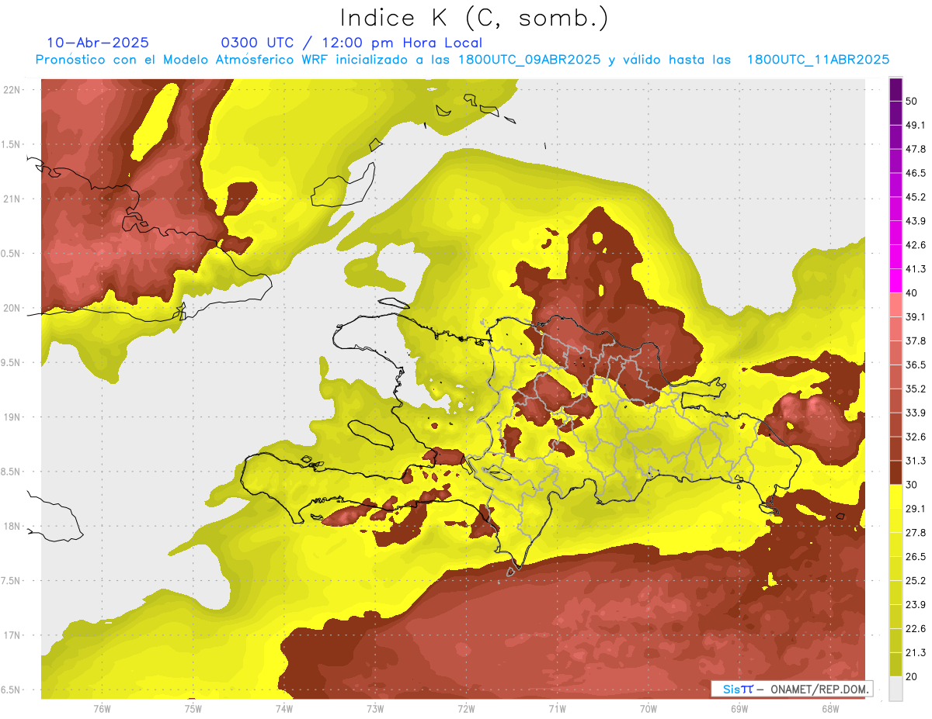Viewport: 932px width, 719px height.
Task: Click the colorbar value "30"
Action: click(912, 485)
